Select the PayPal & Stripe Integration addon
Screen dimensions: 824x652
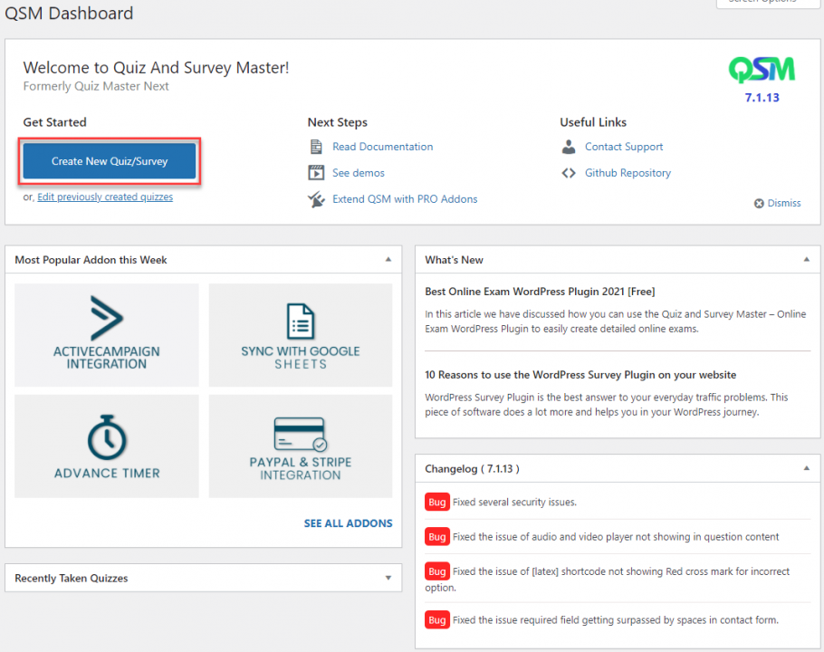(300, 446)
